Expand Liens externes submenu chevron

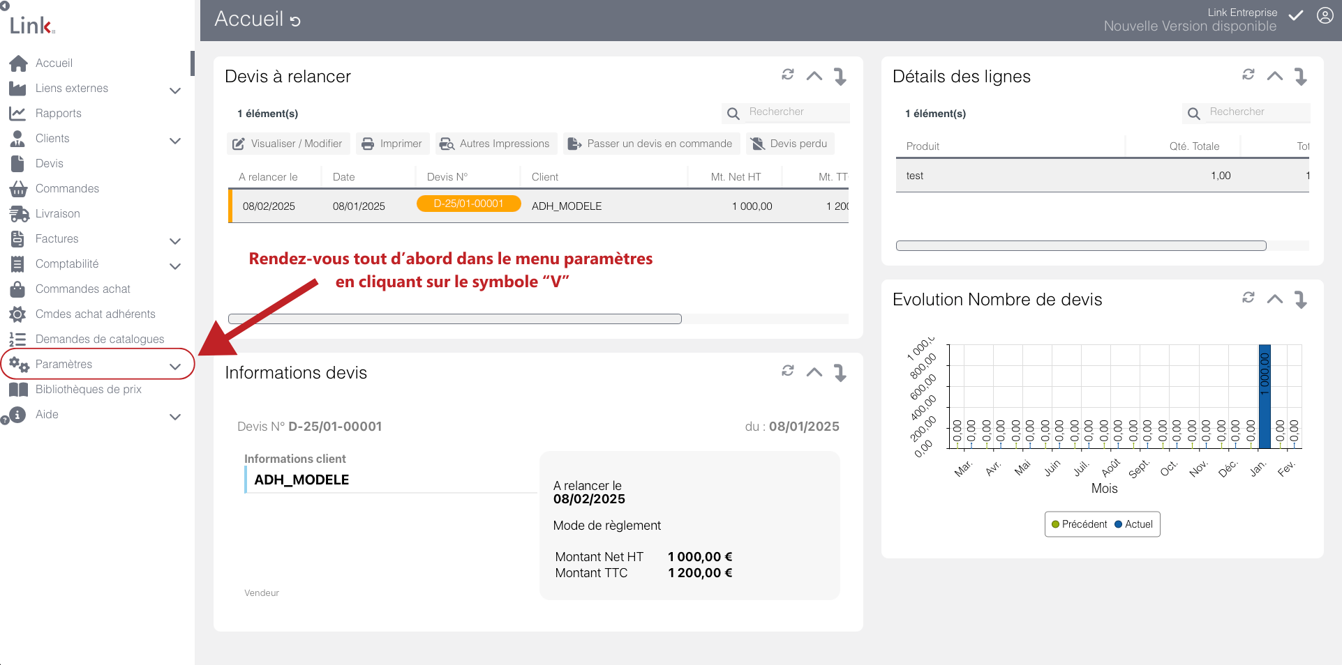[175, 91]
